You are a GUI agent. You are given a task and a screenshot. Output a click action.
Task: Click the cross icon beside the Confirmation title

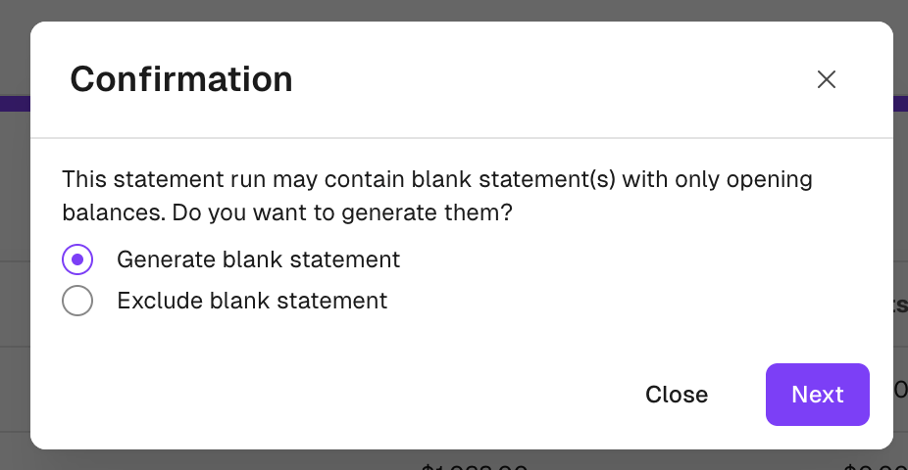pyautogui.click(x=827, y=79)
